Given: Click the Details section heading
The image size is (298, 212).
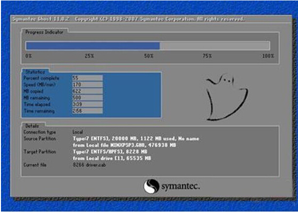Looking at the screenshot, I should pyautogui.click(x=33, y=125).
